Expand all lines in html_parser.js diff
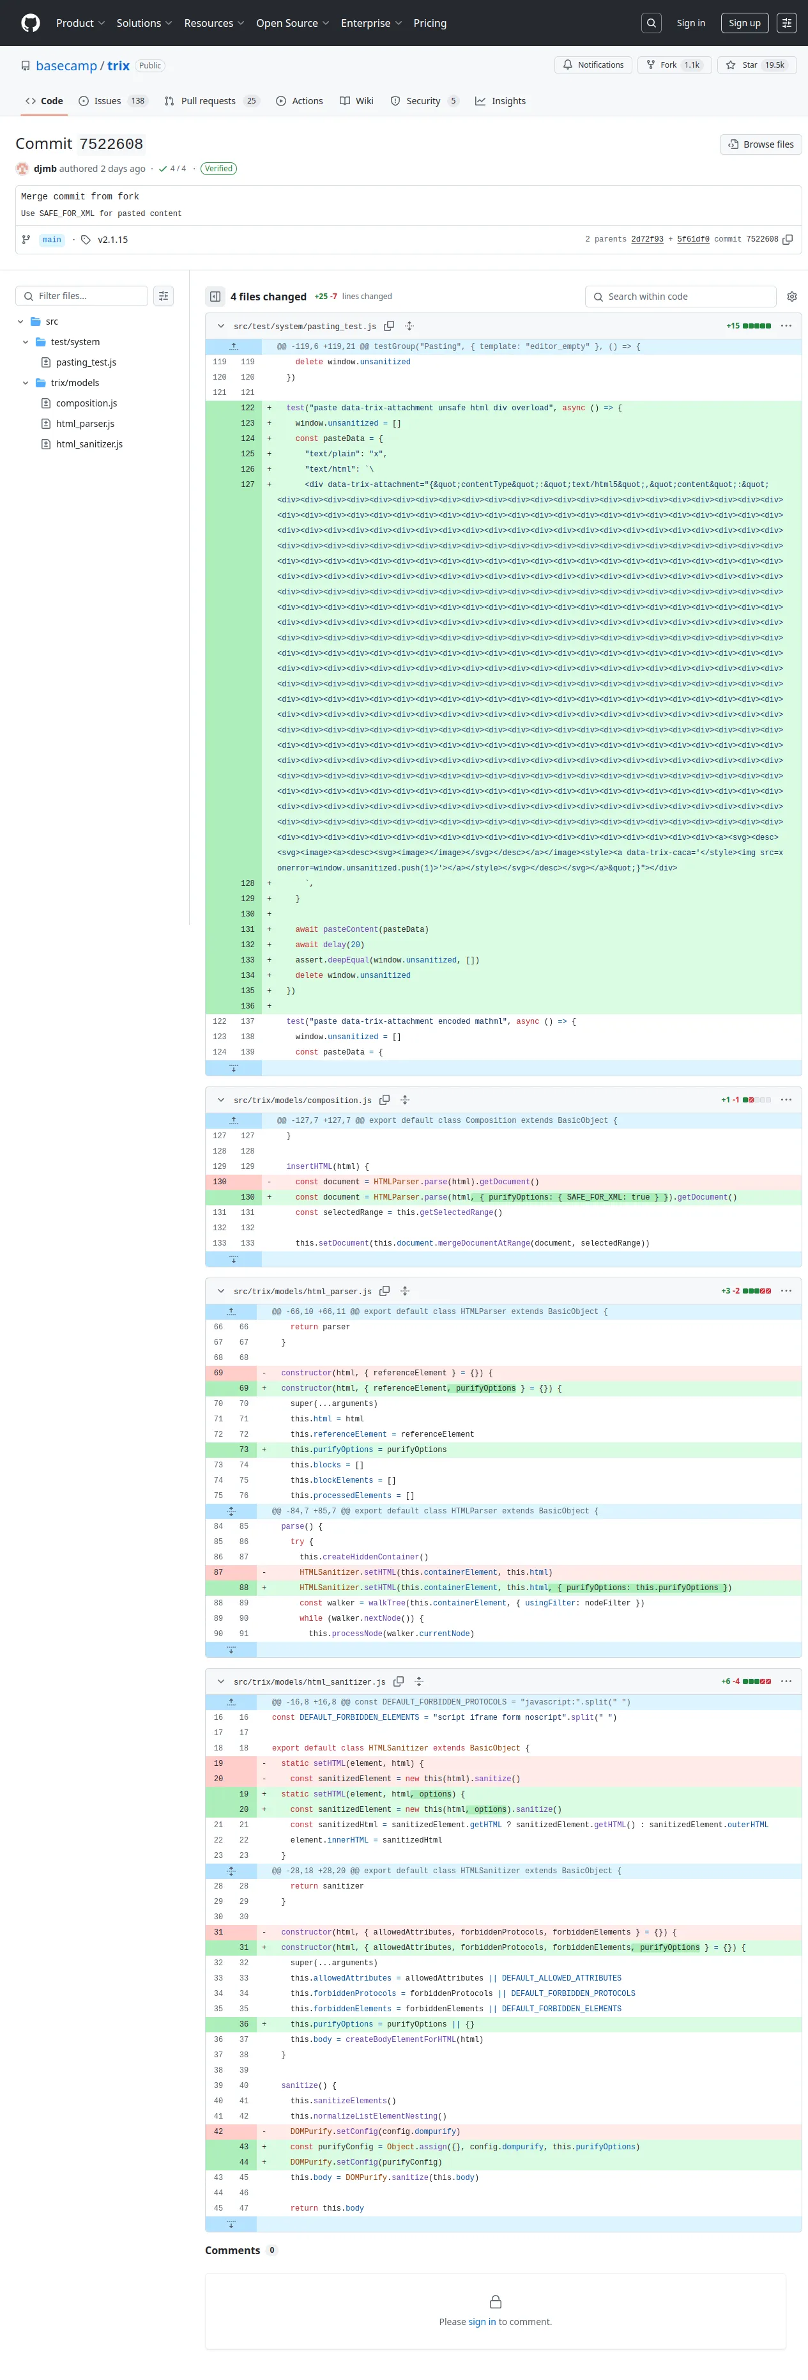Image resolution: width=808 pixels, height=2380 pixels. 404,1292
